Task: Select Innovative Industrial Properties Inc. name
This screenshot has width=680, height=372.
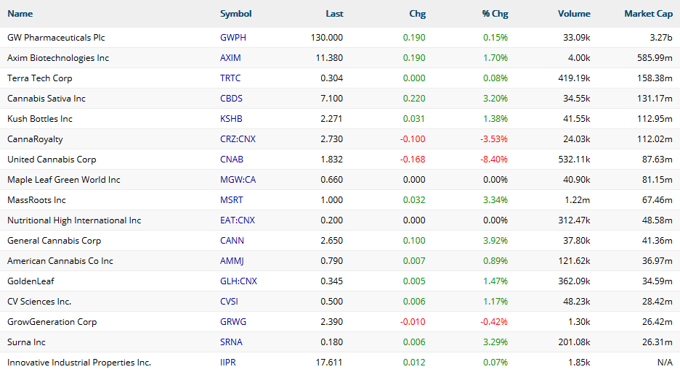Action: click(x=79, y=363)
